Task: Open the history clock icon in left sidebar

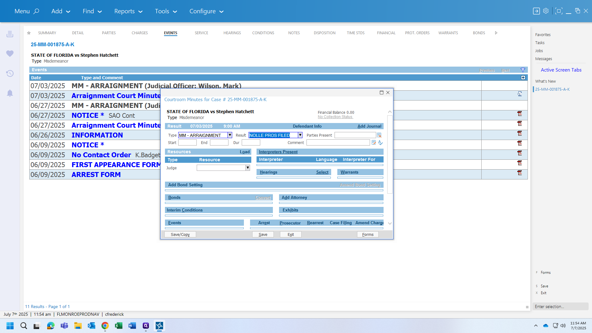Action: (x=10, y=73)
